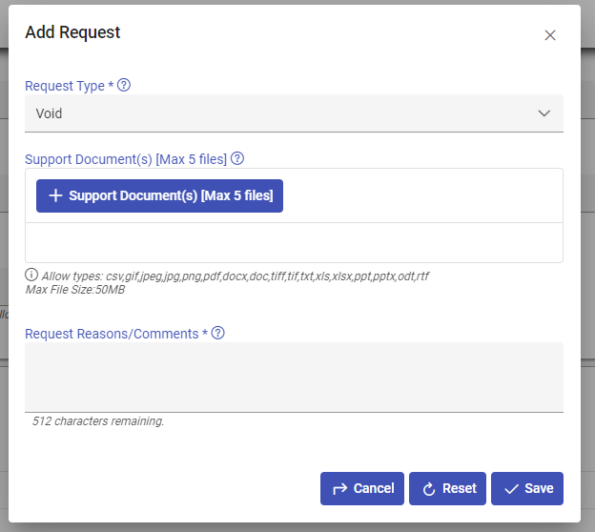Image resolution: width=595 pixels, height=532 pixels.
Task: Click the empty uploaded files list area
Action: pos(294,242)
